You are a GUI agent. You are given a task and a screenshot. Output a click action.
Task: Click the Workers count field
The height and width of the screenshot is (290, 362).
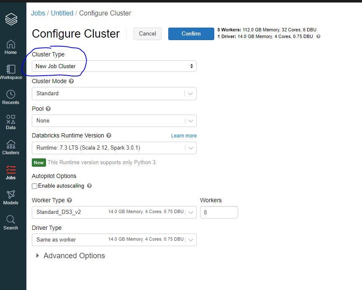(219, 212)
